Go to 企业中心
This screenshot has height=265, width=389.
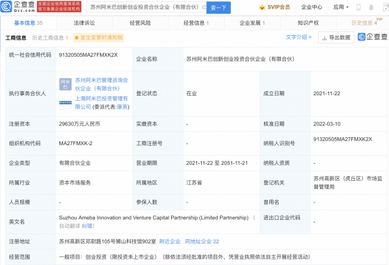[x=312, y=7]
